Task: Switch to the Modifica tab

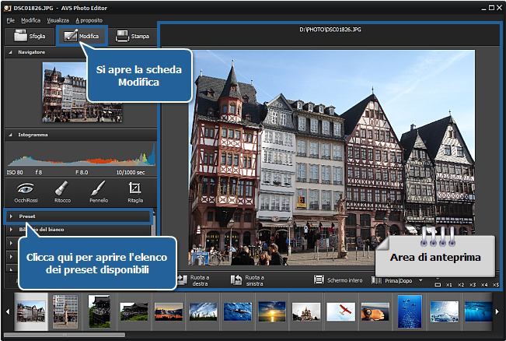Action: (82, 36)
